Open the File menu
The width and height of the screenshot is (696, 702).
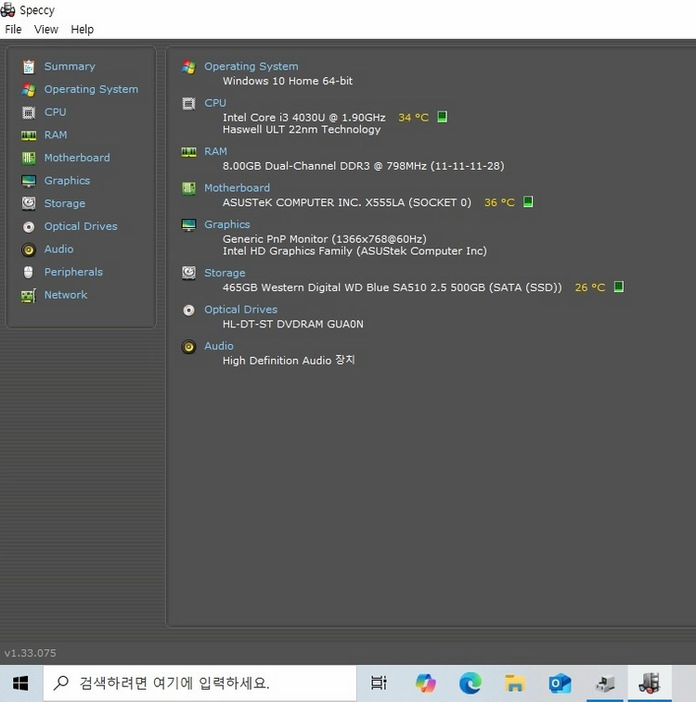click(13, 30)
